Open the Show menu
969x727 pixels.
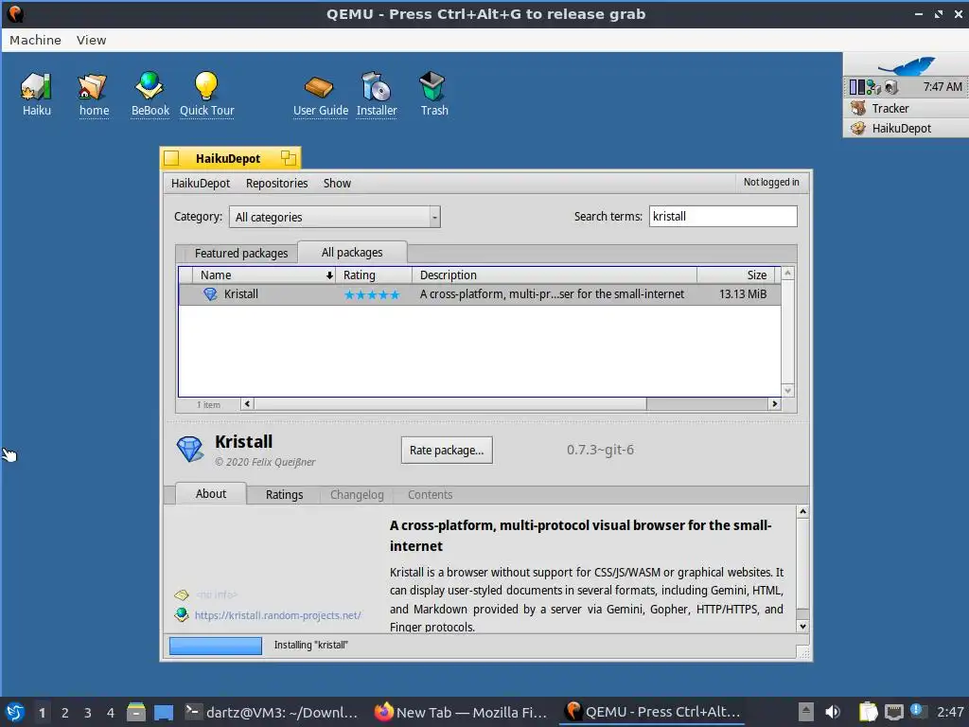[337, 183]
